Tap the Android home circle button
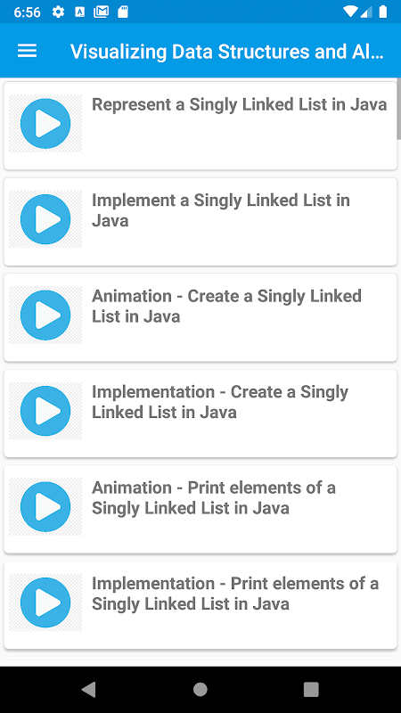Screen dimensions: 401x713 tap(200, 689)
